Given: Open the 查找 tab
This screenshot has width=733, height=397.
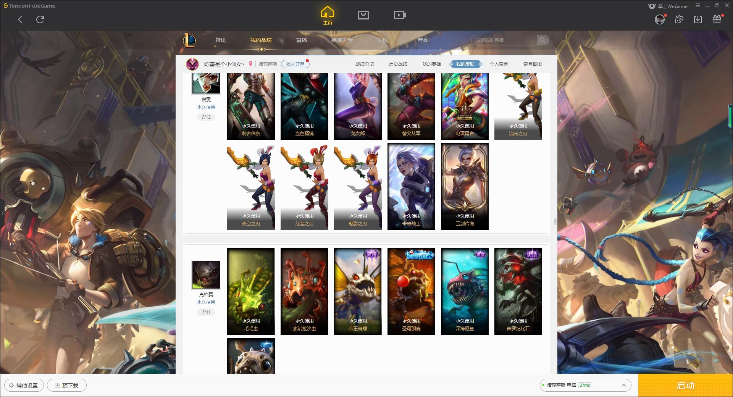Looking at the screenshot, I should pyautogui.click(x=423, y=40).
